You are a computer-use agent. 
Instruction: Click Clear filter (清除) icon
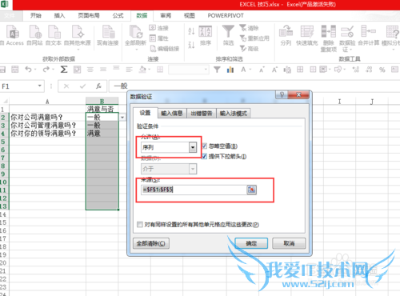click(249, 28)
